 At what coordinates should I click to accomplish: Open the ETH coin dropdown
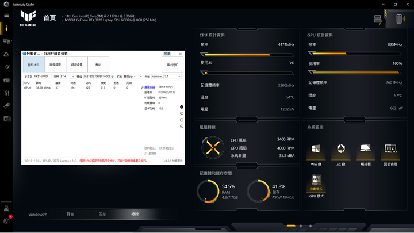(68, 77)
